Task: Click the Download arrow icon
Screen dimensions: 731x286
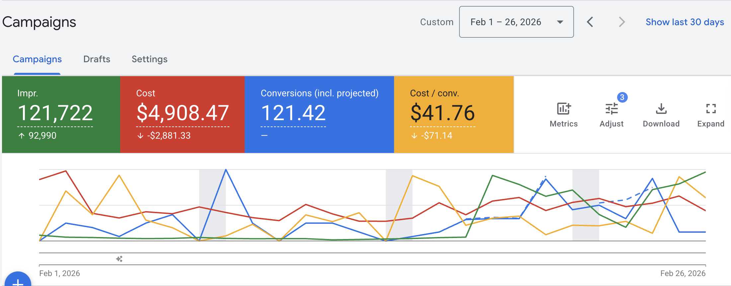Action: [661, 109]
